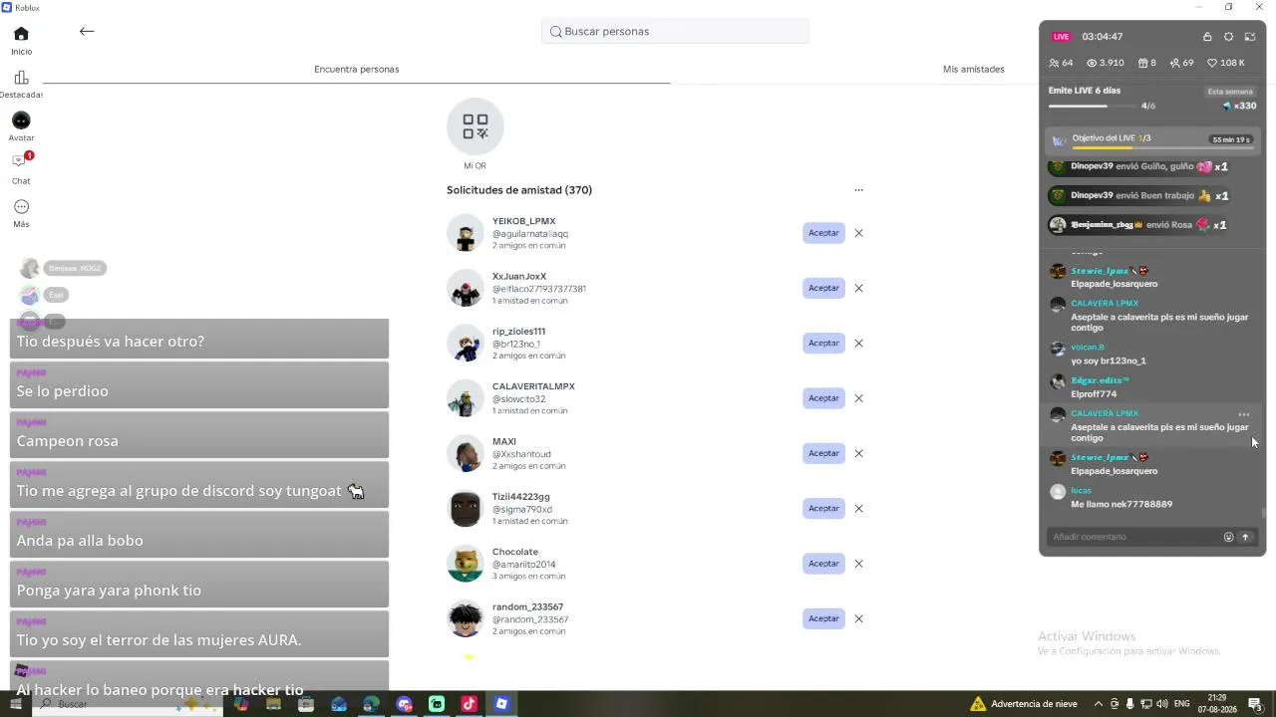Image resolution: width=1276 pixels, height=717 pixels.
Task: Accept friend request from CALAVERITALMPX
Action: tap(823, 398)
